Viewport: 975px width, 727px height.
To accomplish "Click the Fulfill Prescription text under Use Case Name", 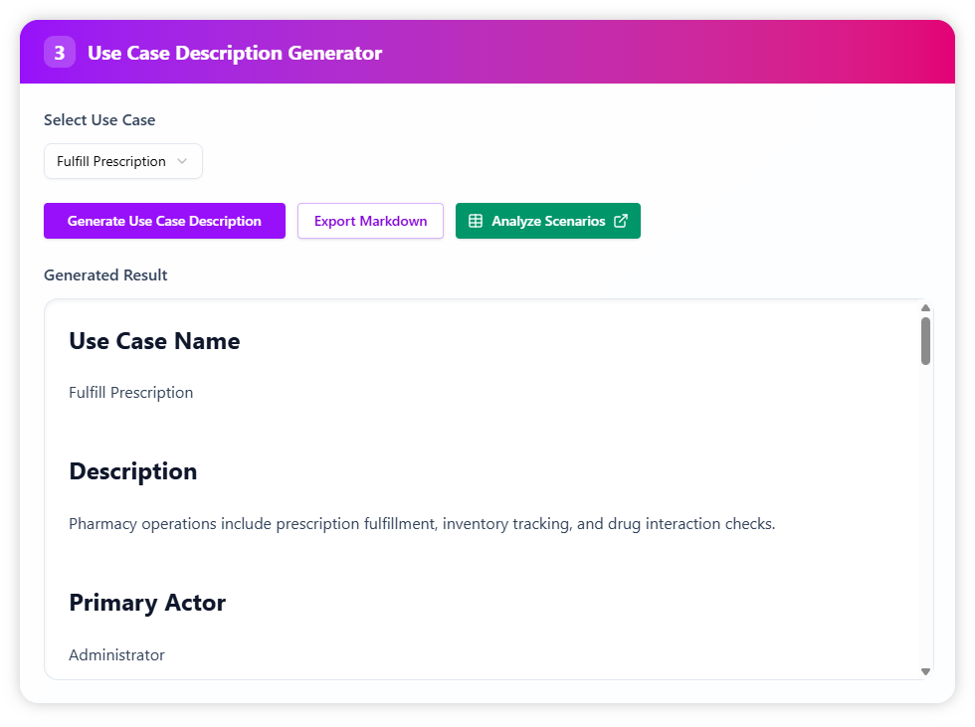I will point(130,393).
